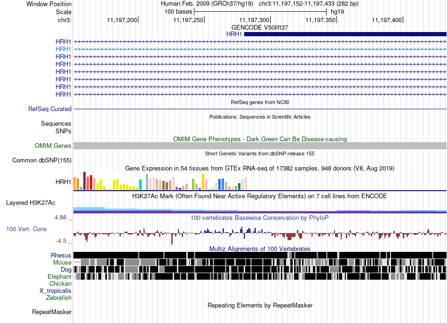Click the HRH1 label beside the exon block
447x323 pixels.
pyautogui.click(x=234, y=34)
